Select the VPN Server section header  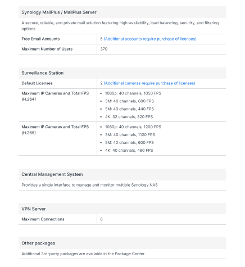click(x=34, y=209)
